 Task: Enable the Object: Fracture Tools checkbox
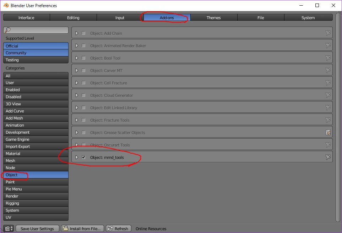[83, 120]
